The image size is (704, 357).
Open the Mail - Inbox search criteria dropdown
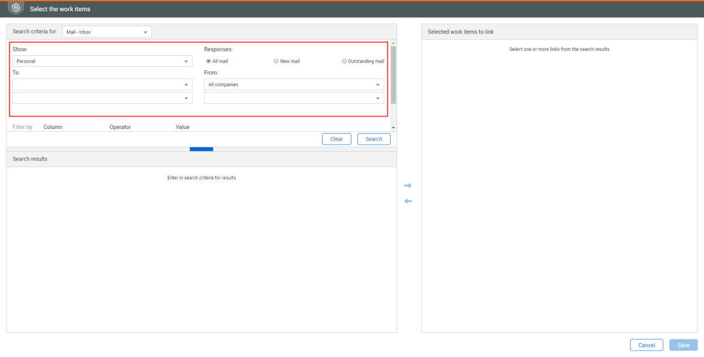tap(107, 32)
